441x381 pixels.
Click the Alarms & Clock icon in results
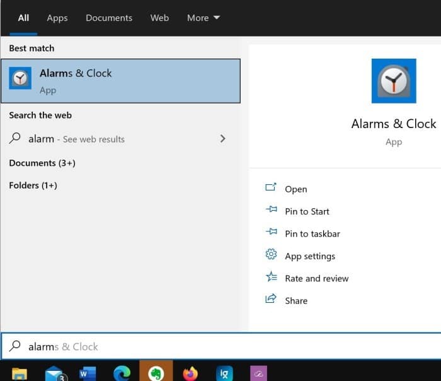20,78
